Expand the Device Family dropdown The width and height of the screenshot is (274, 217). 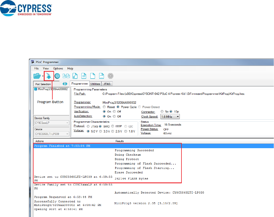51,123
